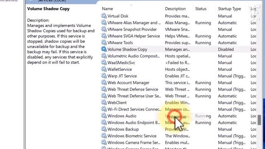This screenshot has height=149, width=265.
Task: Click the <Failed to R... description cell
Action: (177, 62)
